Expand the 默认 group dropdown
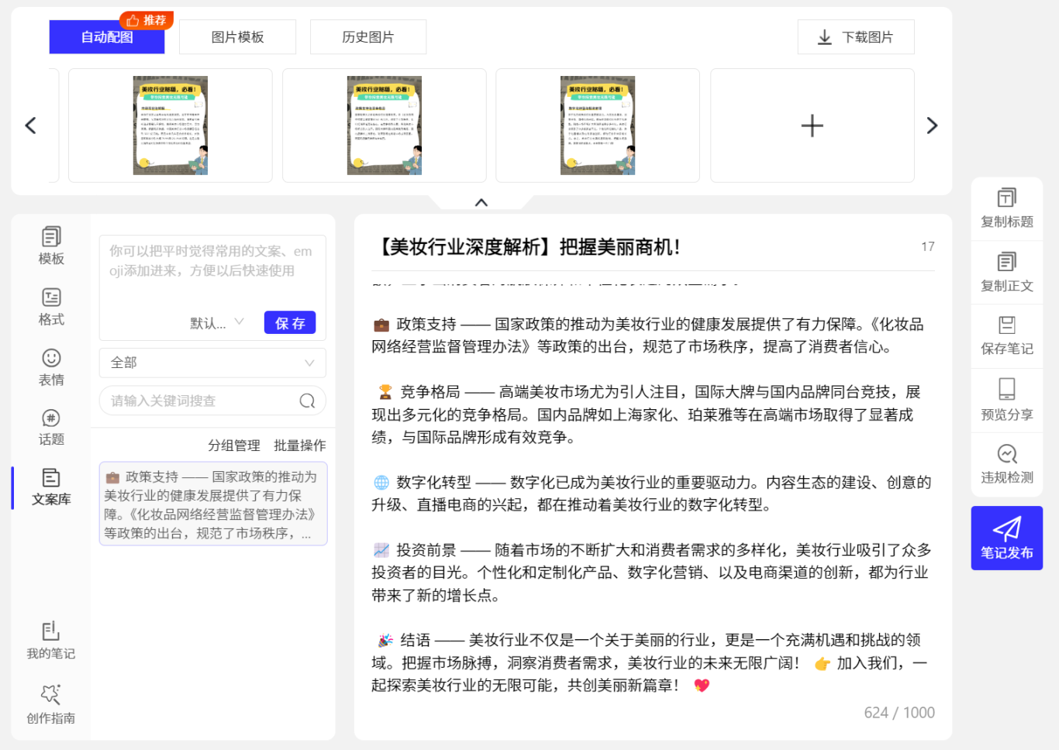The height and width of the screenshot is (750, 1059). coord(217,323)
